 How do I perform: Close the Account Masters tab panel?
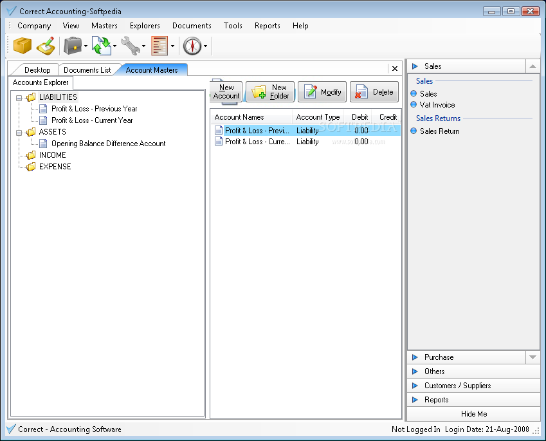[394, 69]
